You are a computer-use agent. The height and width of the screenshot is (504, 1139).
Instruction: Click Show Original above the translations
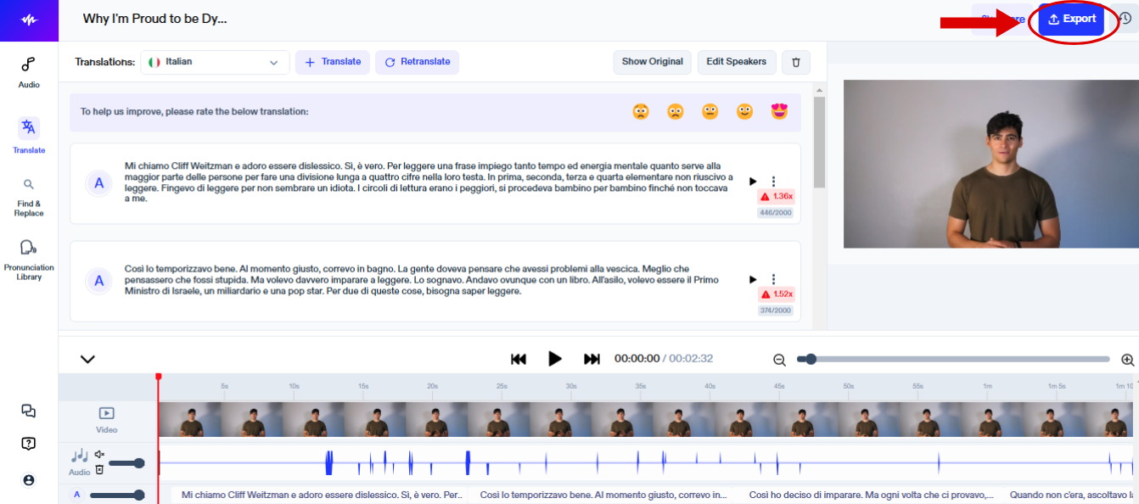[x=652, y=62]
